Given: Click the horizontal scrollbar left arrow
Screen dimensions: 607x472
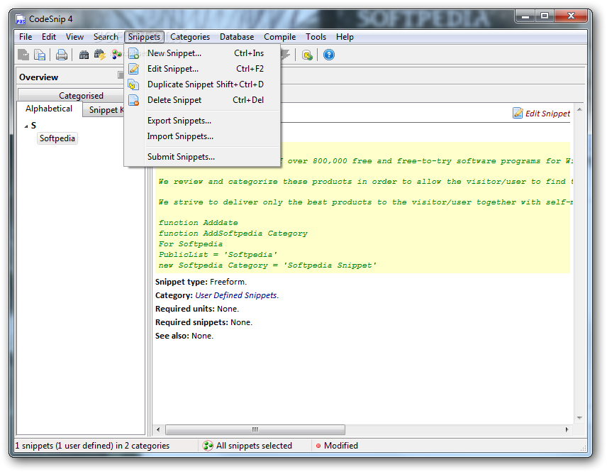Looking at the screenshot, I should 158,429.
